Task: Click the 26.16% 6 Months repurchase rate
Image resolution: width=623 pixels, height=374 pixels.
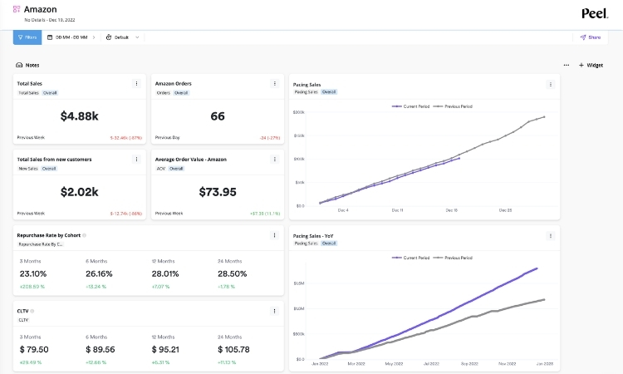Action: [99, 273]
